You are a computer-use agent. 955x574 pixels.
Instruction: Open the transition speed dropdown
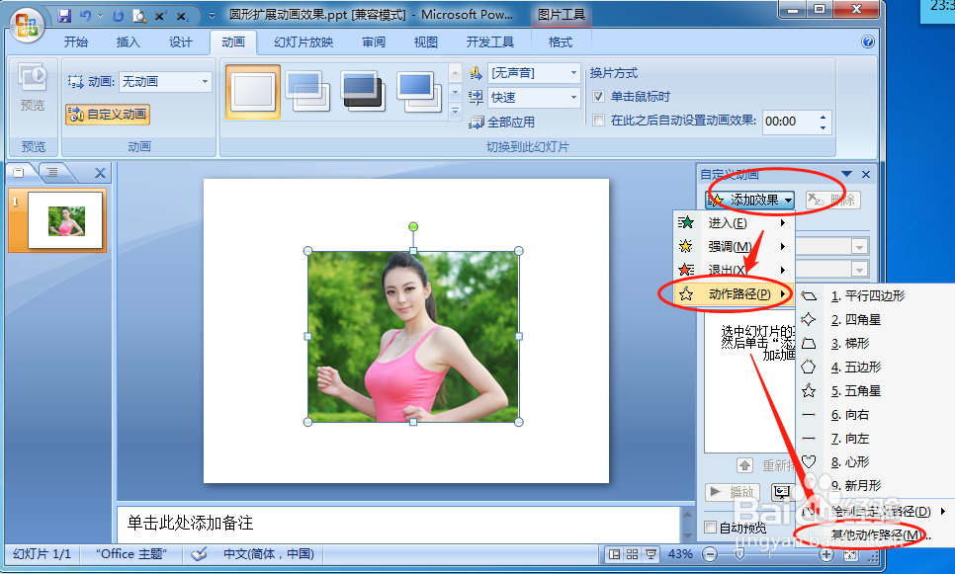pos(573,98)
